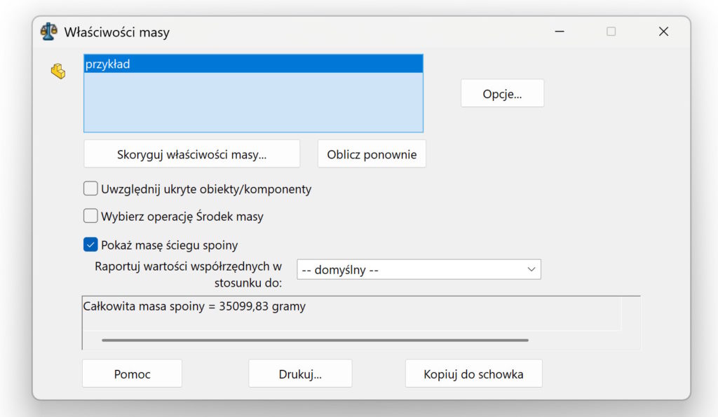Click the yellow part icon beside the list
This screenshot has height=417, width=718.
[x=58, y=71]
